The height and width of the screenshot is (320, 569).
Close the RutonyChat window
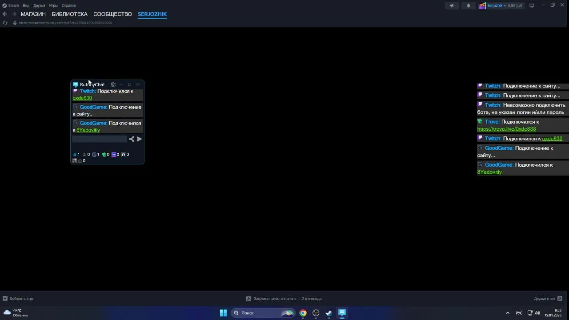click(x=138, y=84)
